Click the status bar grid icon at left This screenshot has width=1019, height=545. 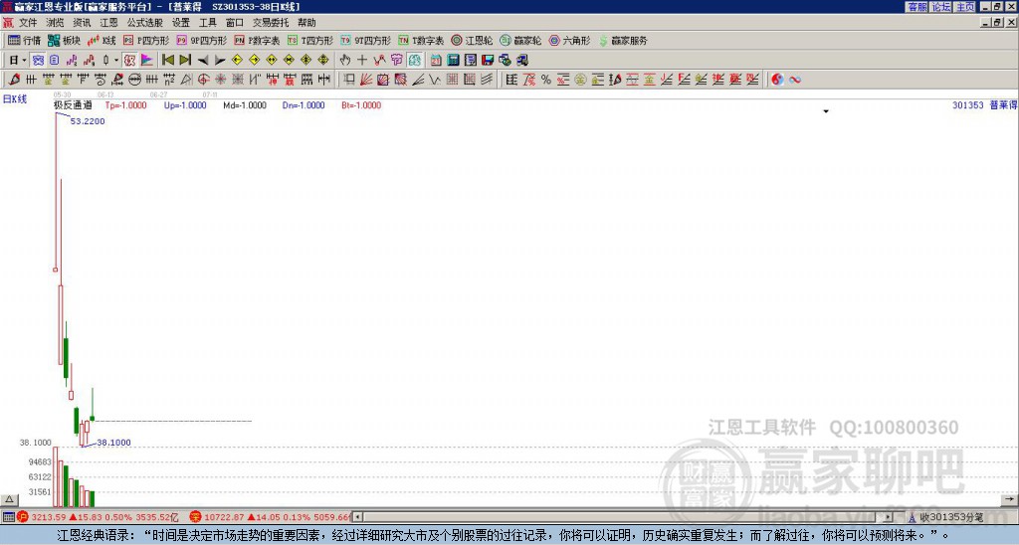coord(8,517)
